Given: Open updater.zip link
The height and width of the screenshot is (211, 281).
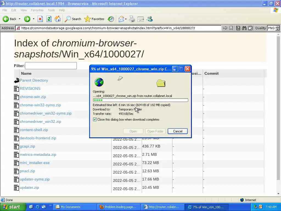Looking at the screenshot, I should [x=29, y=188].
